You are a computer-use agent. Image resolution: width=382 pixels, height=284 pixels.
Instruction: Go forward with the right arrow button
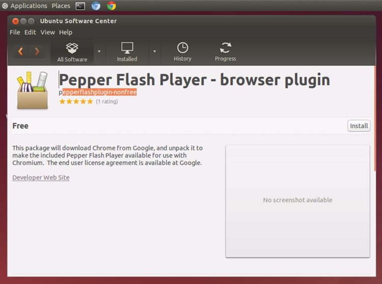coord(37,51)
